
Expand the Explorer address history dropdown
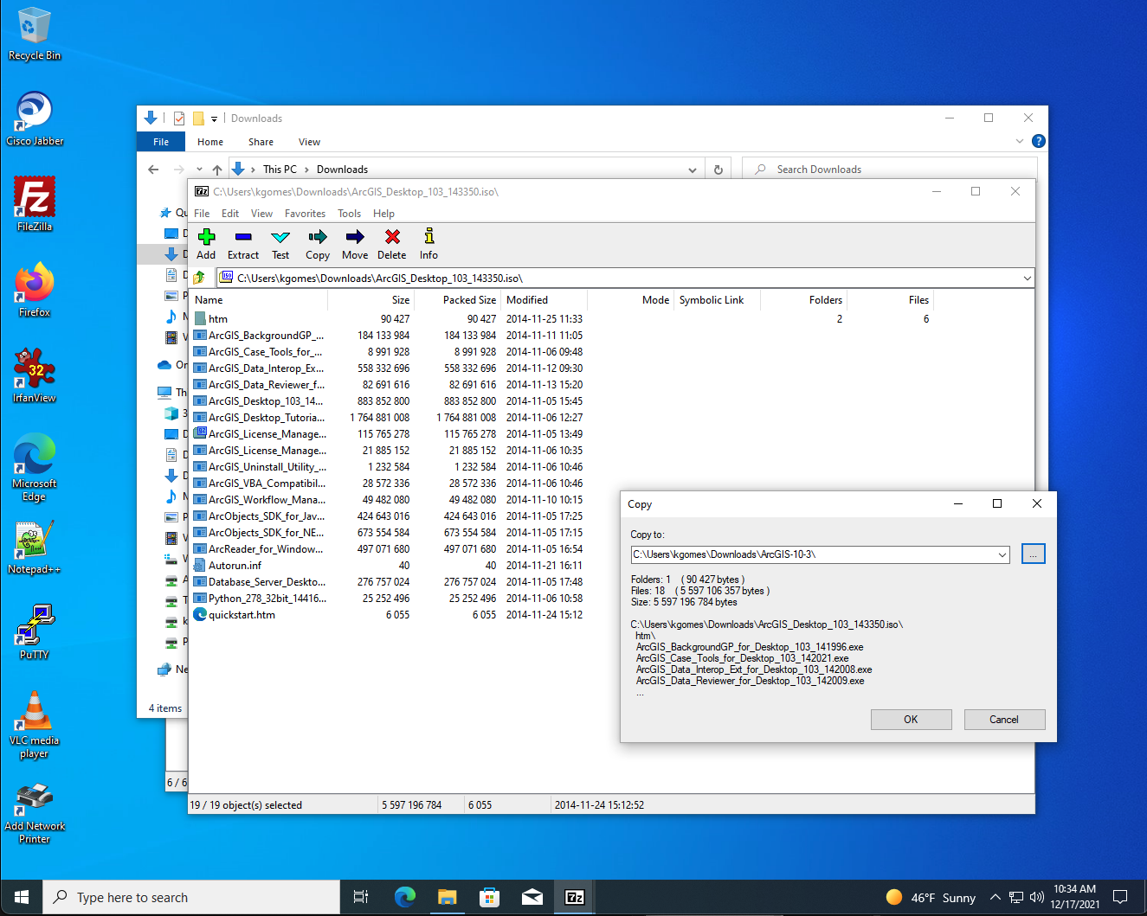click(693, 170)
